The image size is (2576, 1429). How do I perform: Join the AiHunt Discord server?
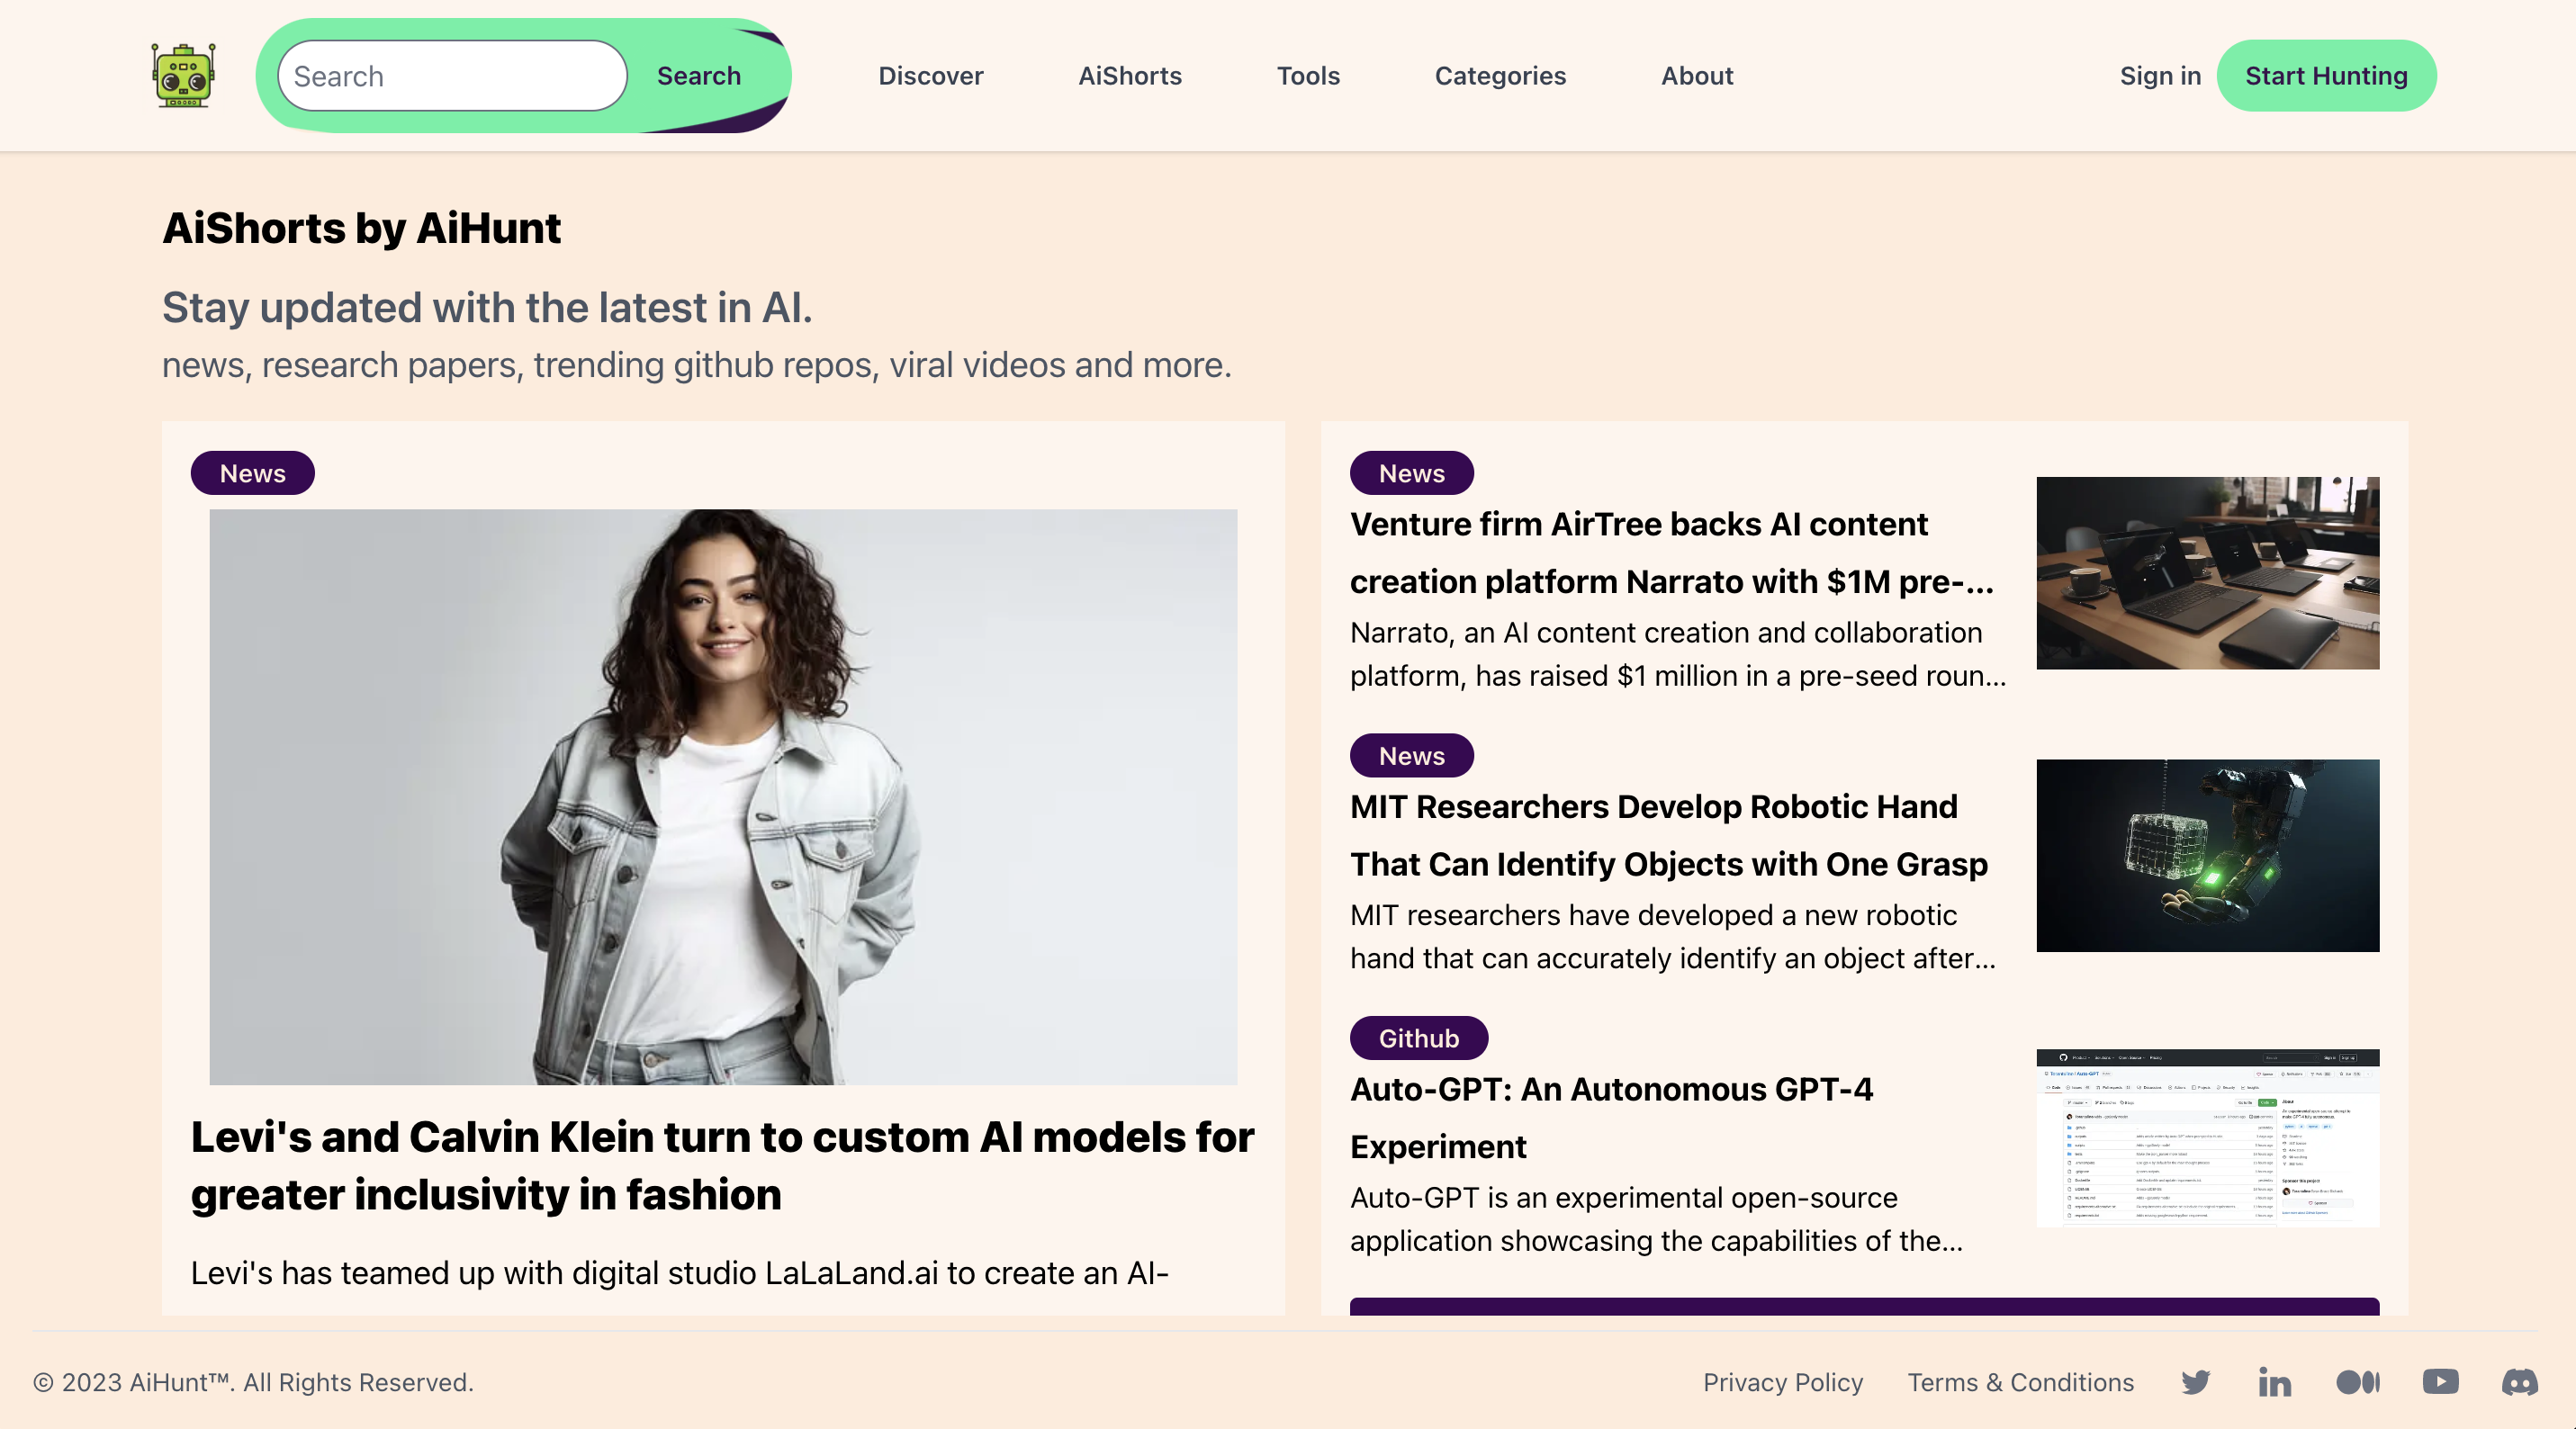[2522, 1383]
